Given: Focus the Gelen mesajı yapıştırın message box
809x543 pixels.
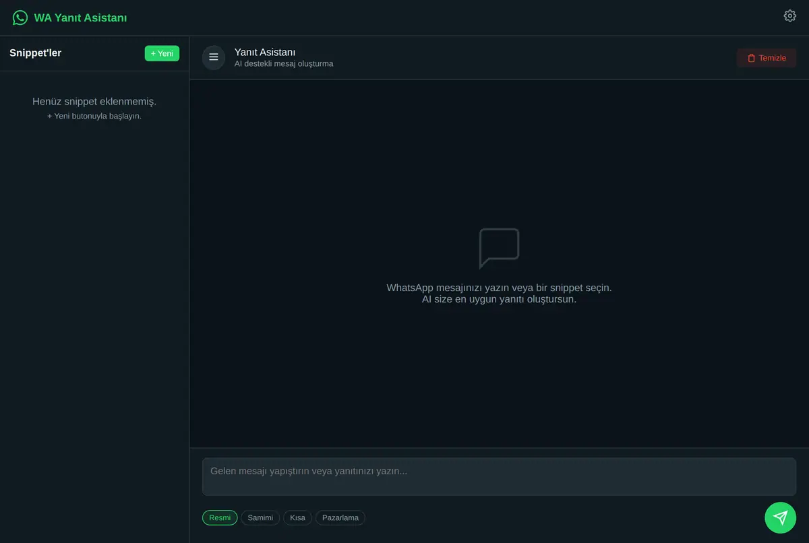Looking at the screenshot, I should click(x=499, y=477).
